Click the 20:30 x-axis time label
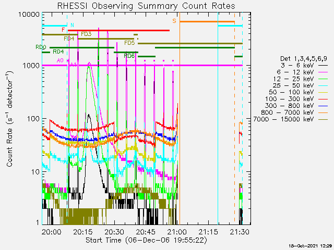 click(x=114, y=232)
